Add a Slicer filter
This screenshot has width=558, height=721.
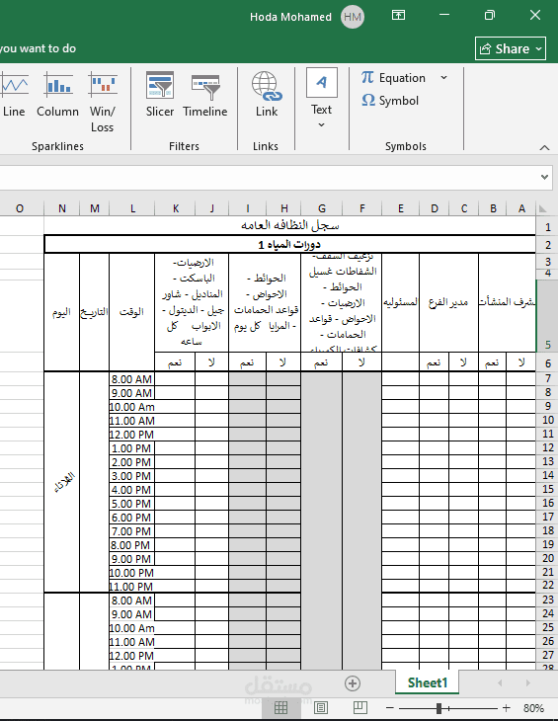pos(159,95)
